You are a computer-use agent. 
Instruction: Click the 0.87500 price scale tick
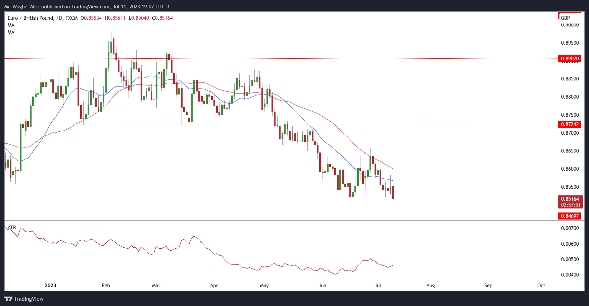click(570, 115)
